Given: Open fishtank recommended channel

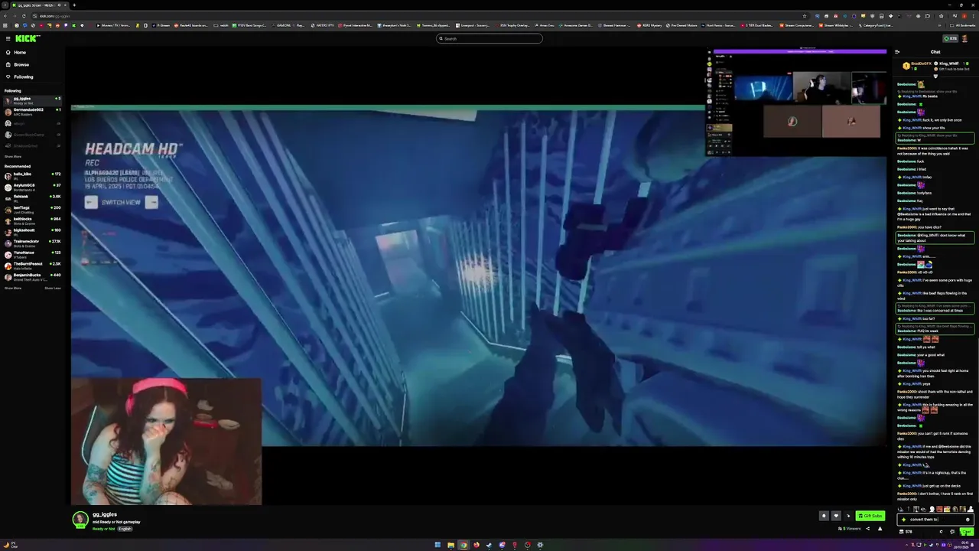Looking at the screenshot, I should [32, 197].
